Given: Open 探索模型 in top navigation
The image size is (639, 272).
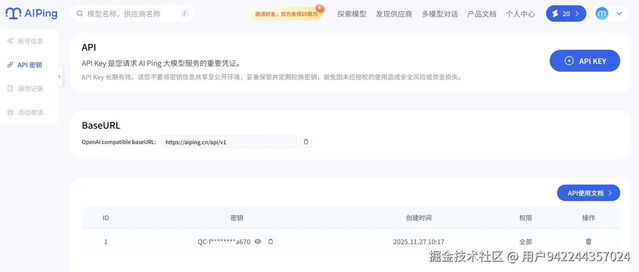Looking at the screenshot, I should pos(352,14).
